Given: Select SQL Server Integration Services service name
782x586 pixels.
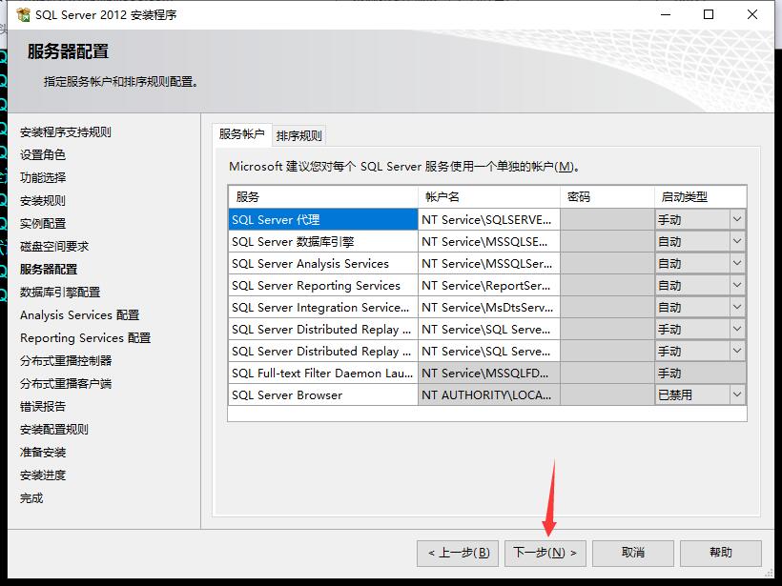Looking at the screenshot, I should pyautogui.click(x=322, y=307).
